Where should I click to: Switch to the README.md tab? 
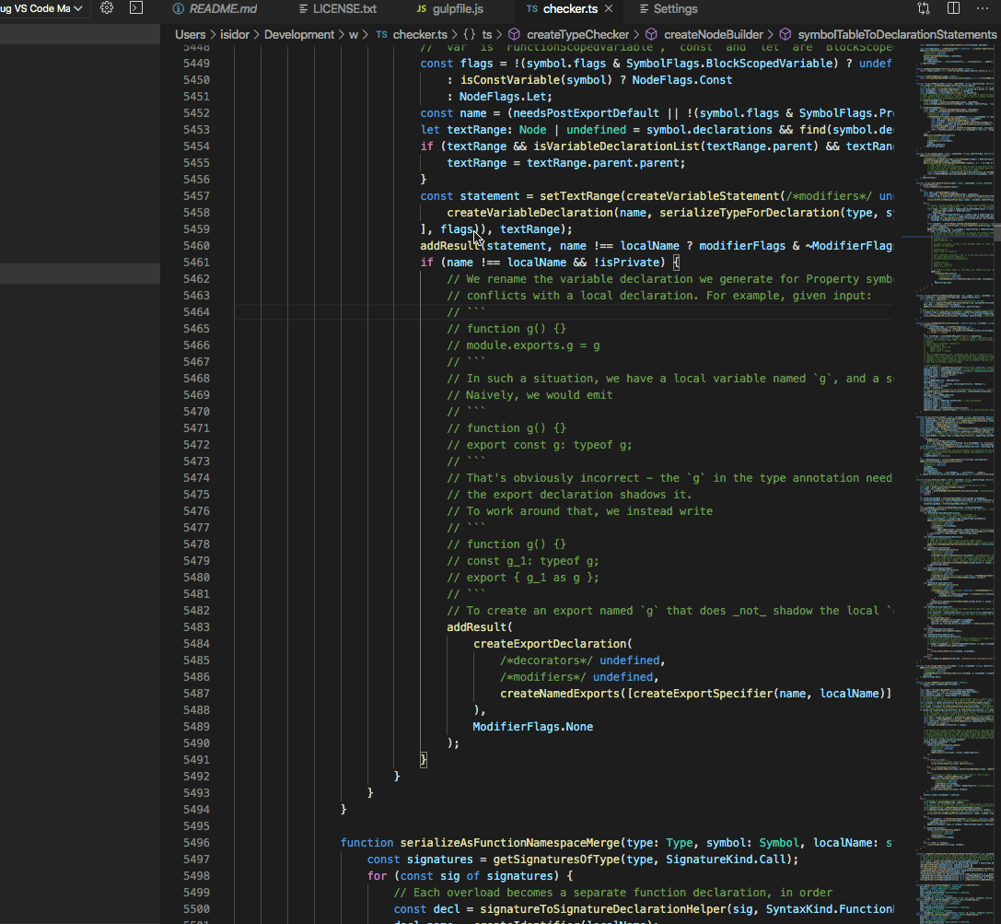click(215, 9)
